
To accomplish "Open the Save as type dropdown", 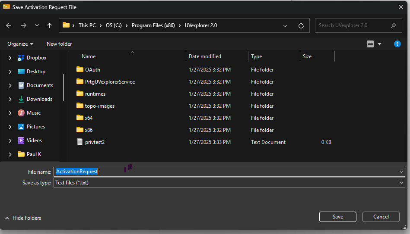I will point(229,183).
